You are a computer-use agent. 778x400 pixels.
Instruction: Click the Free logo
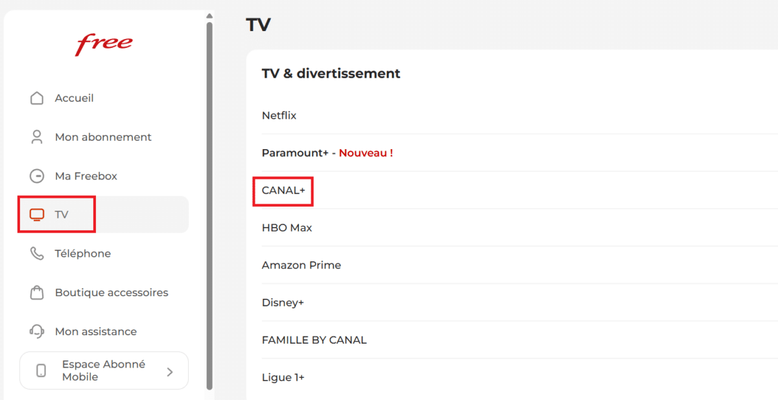pyautogui.click(x=104, y=43)
